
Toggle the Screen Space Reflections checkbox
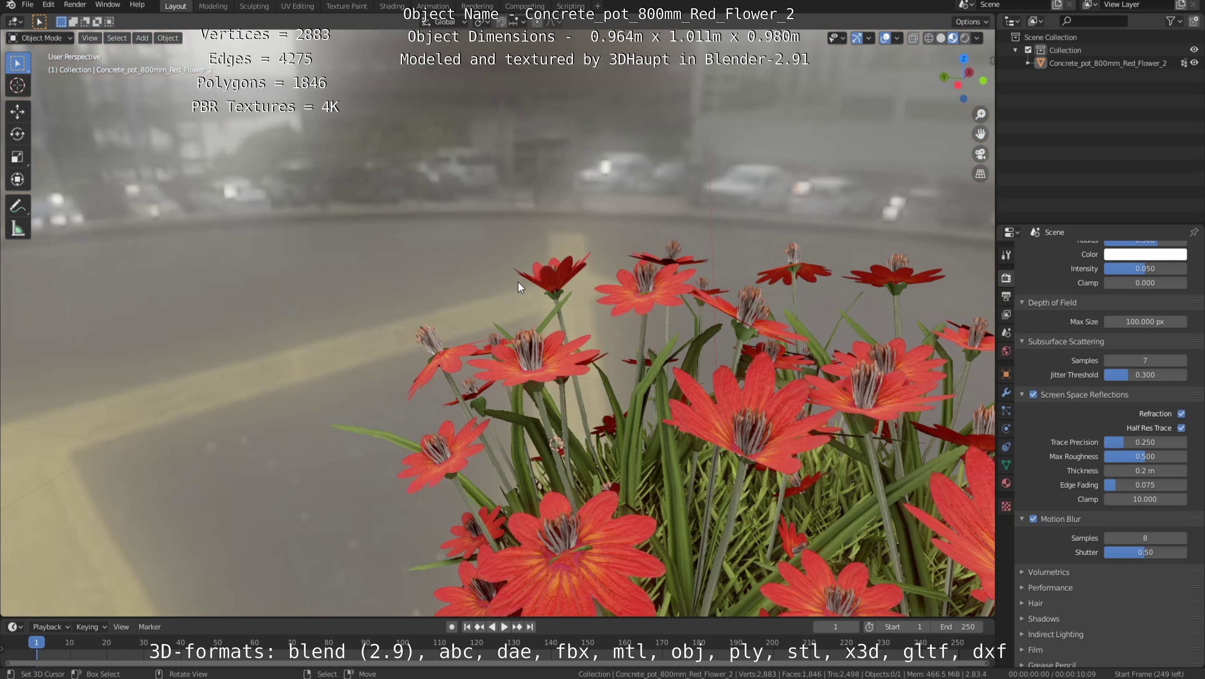(1033, 395)
